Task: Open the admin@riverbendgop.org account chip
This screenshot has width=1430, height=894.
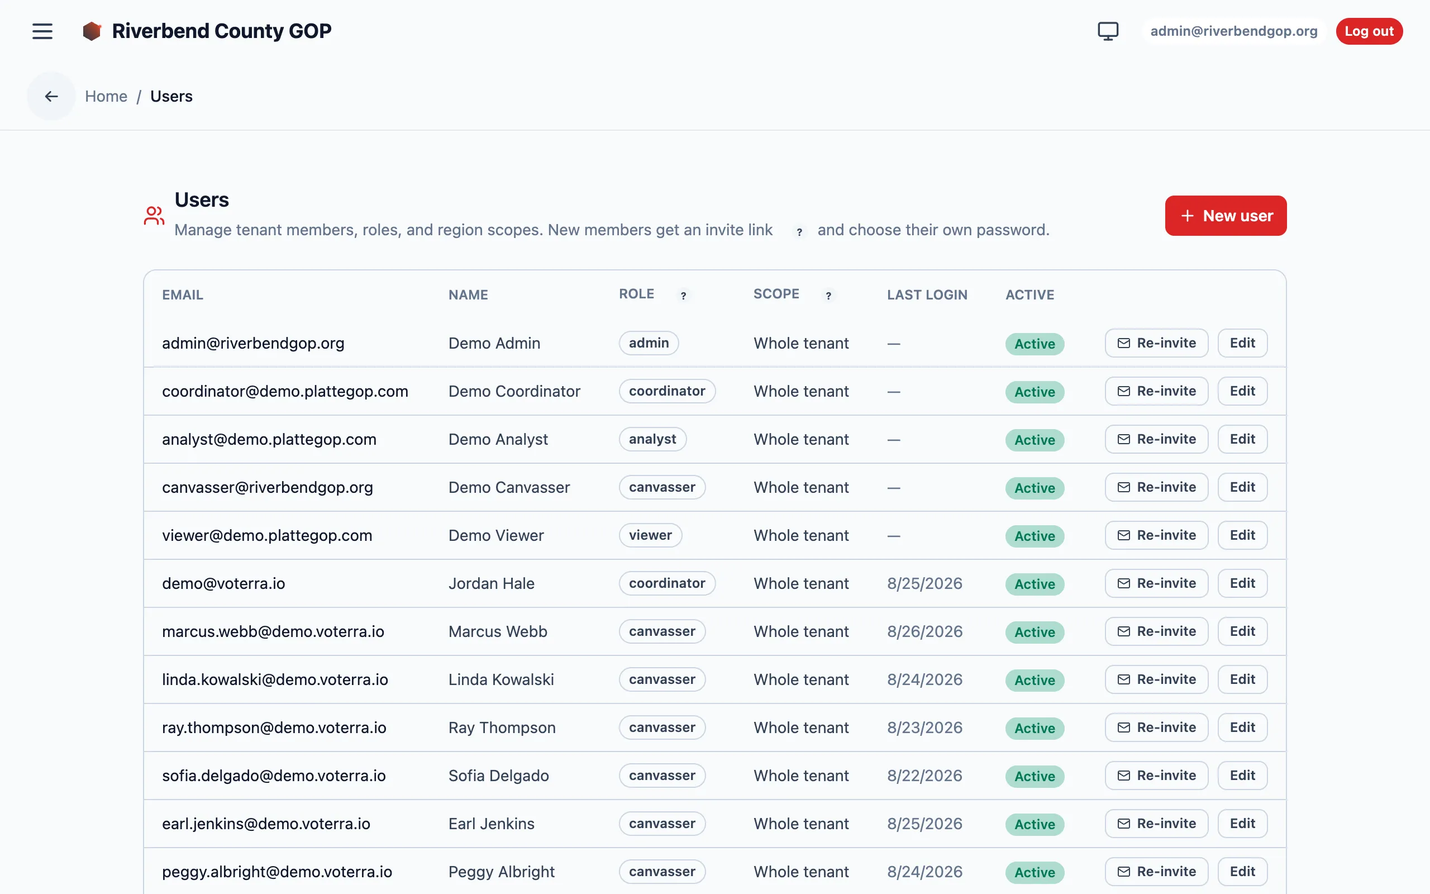Action: coord(1233,31)
